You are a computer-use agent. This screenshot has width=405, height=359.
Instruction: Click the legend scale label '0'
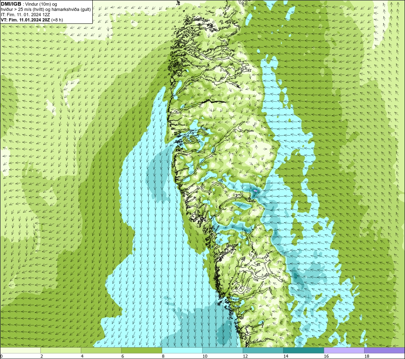1,356
